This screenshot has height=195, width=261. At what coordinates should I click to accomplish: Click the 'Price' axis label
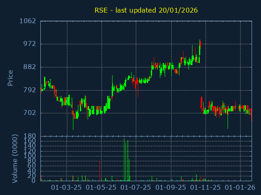(x=11, y=78)
